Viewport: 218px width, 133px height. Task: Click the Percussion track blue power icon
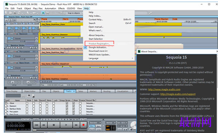click(x=9, y=56)
